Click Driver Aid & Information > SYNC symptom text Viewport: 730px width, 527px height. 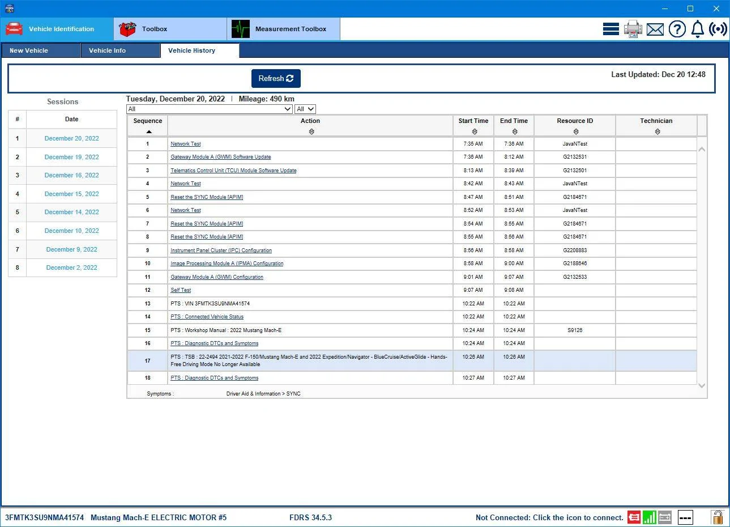coord(263,394)
